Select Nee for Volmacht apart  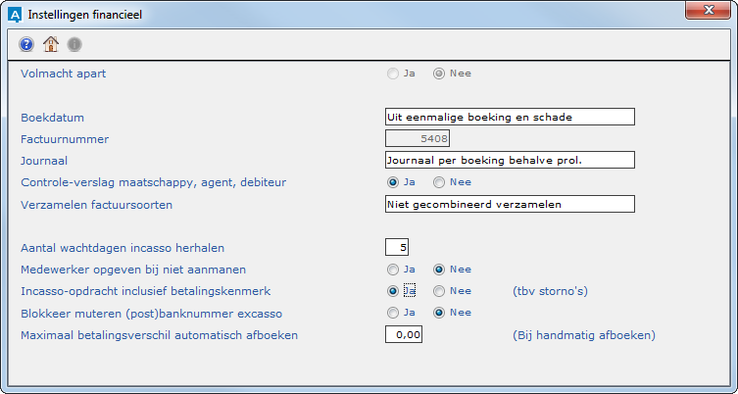pos(440,73)
